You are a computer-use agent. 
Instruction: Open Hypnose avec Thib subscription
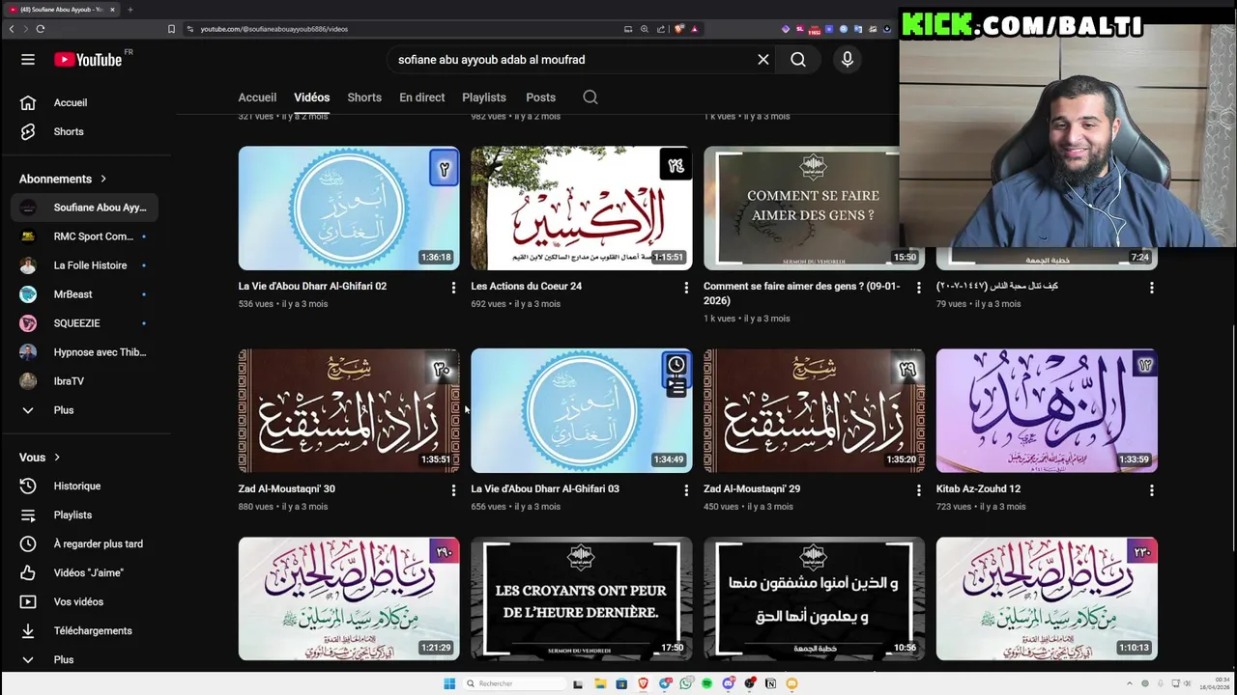point(86,352)
